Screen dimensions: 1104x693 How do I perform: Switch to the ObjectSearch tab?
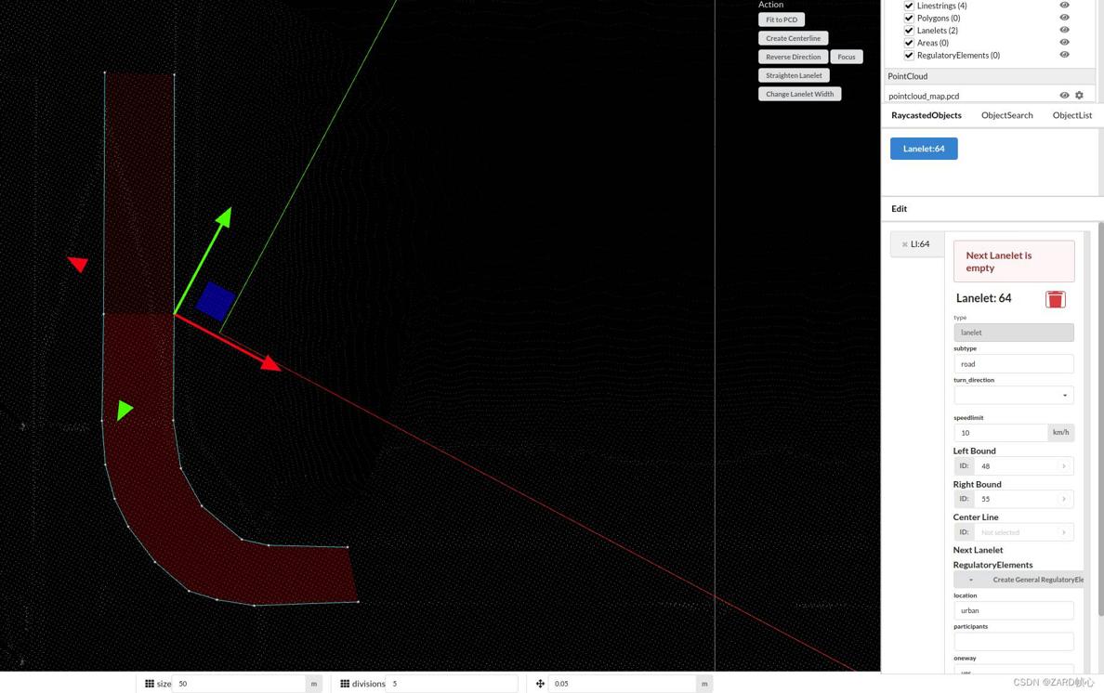[1006, 115]
